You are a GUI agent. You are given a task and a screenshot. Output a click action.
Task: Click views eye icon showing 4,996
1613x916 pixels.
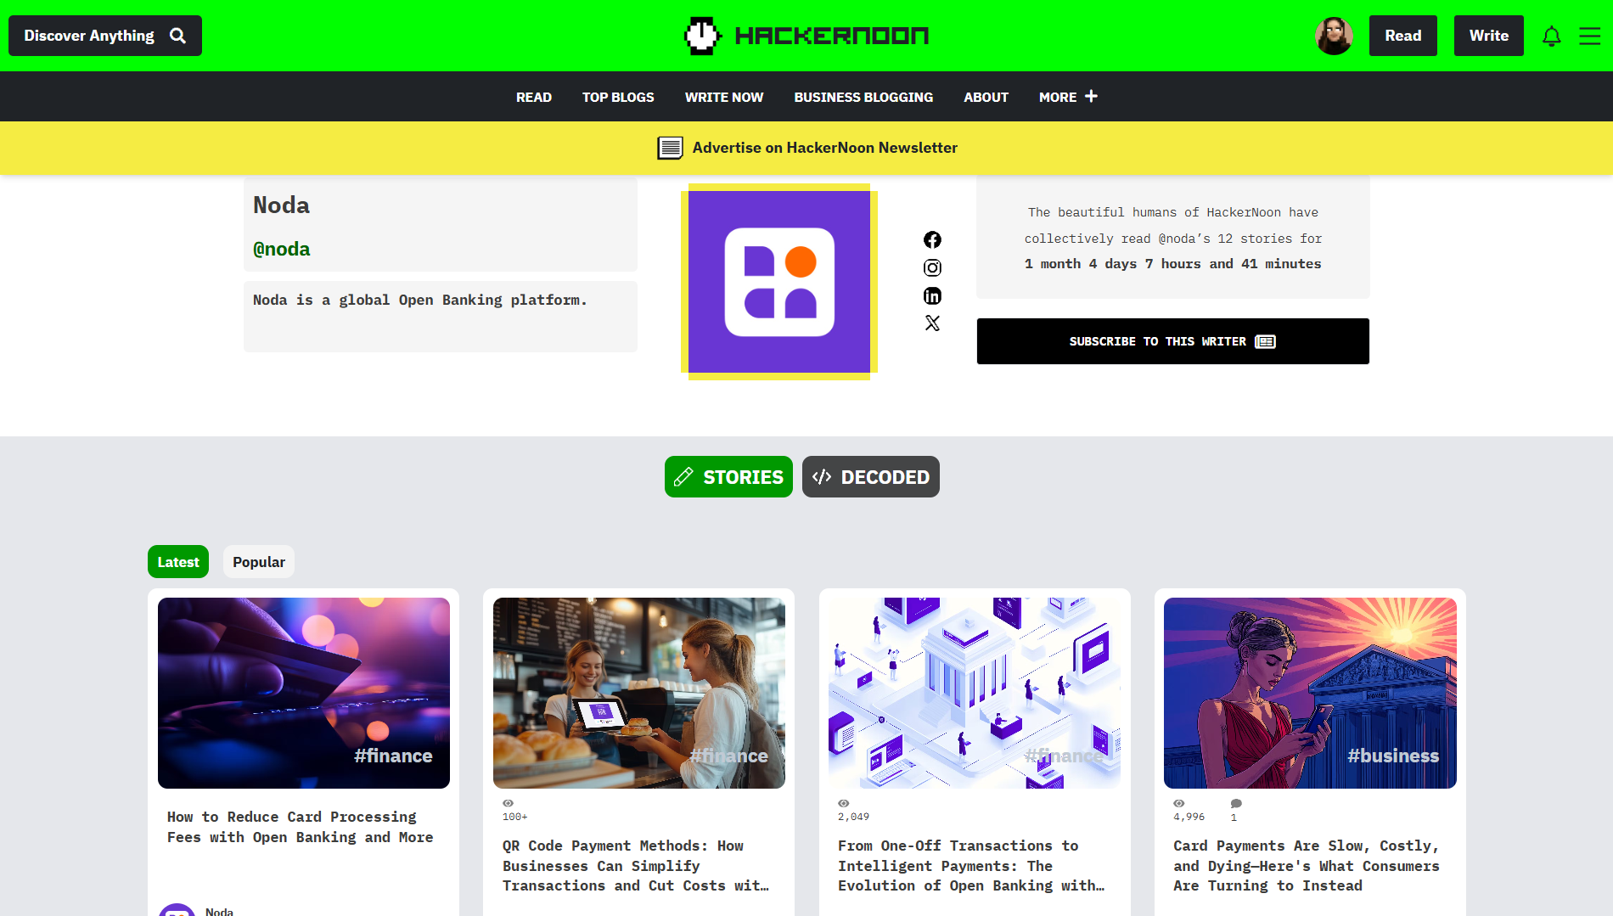coord(1178,803)
